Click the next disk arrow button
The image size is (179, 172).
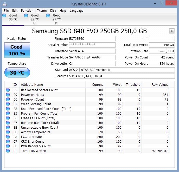(x=172, y=31)
